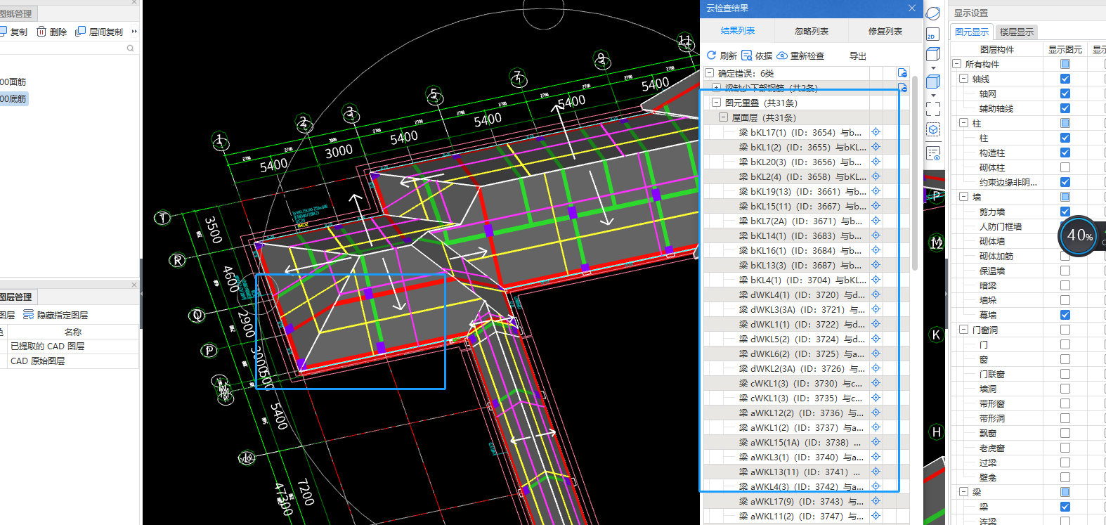Switch to 修复列表 tab
Screen dimensions: 1106x525
(885, 31)
